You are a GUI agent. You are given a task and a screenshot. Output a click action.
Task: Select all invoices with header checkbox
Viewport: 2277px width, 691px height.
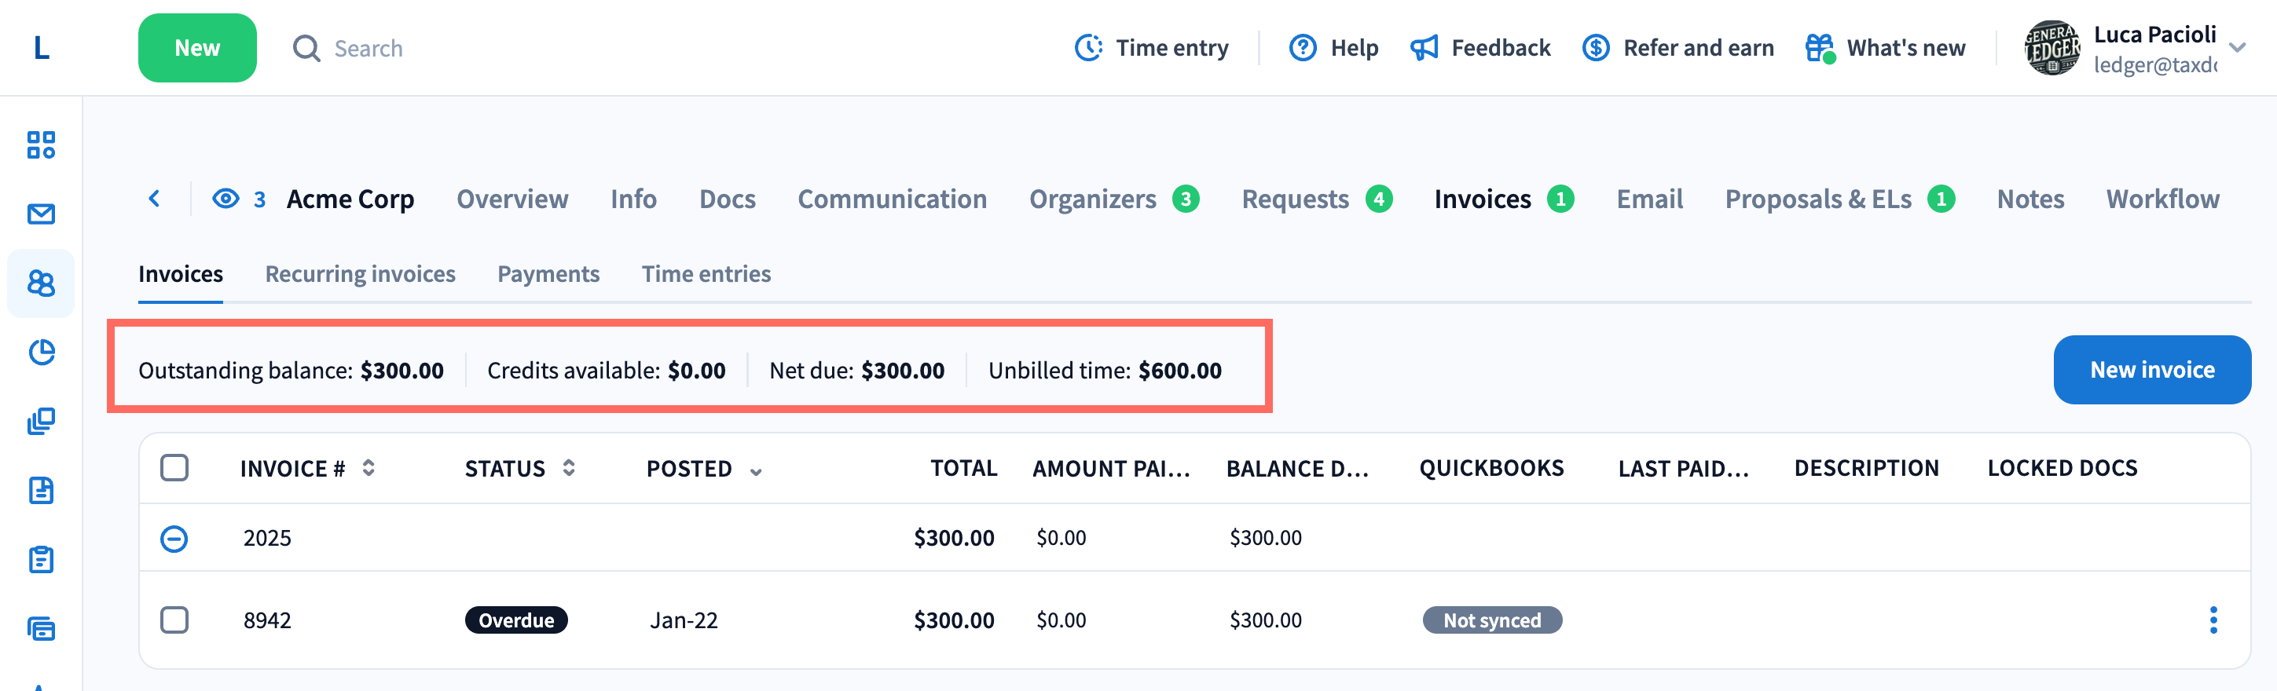tap(174, 467)
